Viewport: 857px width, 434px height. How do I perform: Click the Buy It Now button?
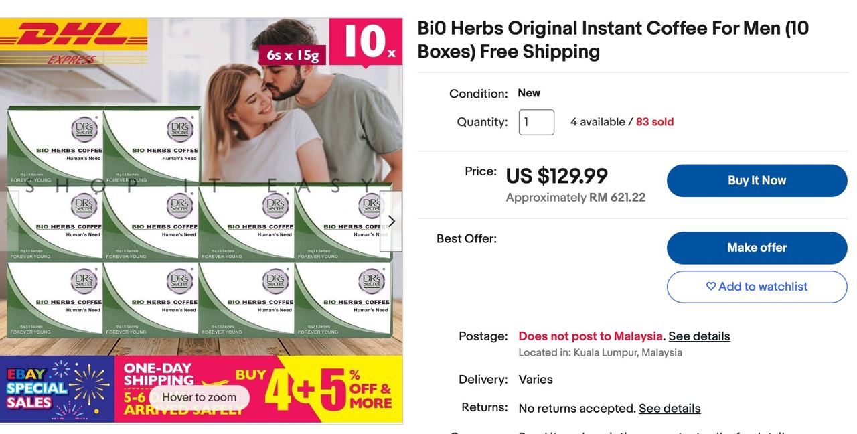pos(757,181)
